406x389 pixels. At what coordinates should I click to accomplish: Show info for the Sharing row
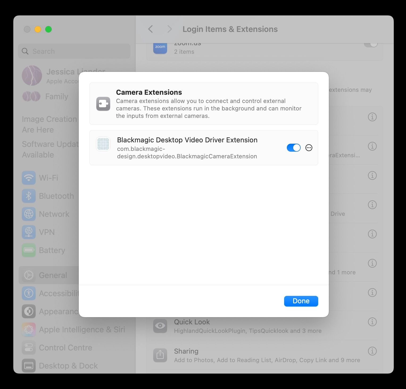(372, 351)
